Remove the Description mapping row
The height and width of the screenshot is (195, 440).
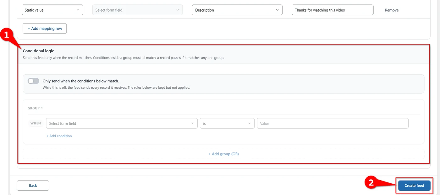pyautogui.click(x=392, y=10)
